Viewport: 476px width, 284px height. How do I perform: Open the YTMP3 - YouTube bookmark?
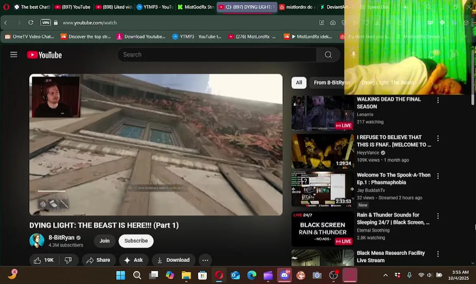click(x=197, y=37)
